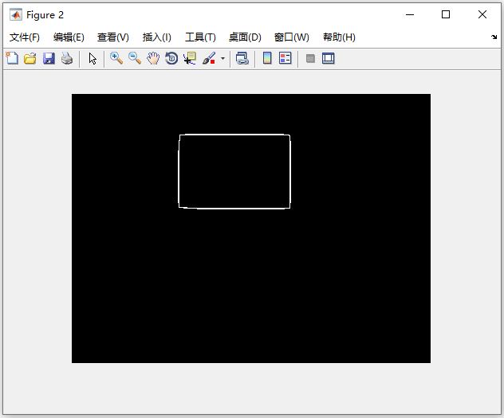Open the 桌面(D) menu
The width and height of the screenshot is (504, 418).
(x=245, y=37)
